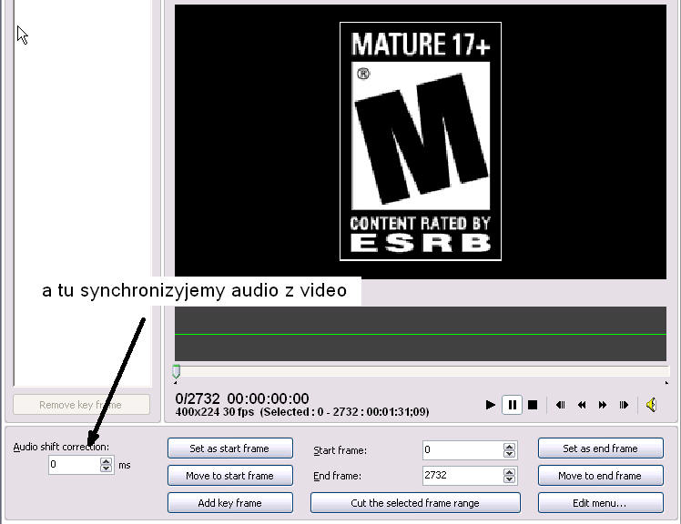Open the Edit menu... dialog
This screenshot has height=524, width=681.
click(x=601, y=503)
